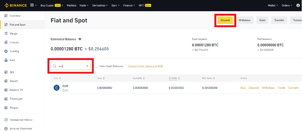Click the Fiat and Spot sidebar icon
Screen dimensions: 302x131
(x=6, y=25)
